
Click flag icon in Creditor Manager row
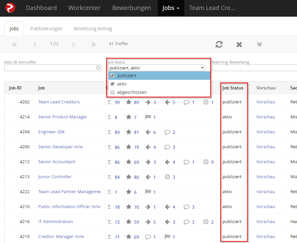167,237
